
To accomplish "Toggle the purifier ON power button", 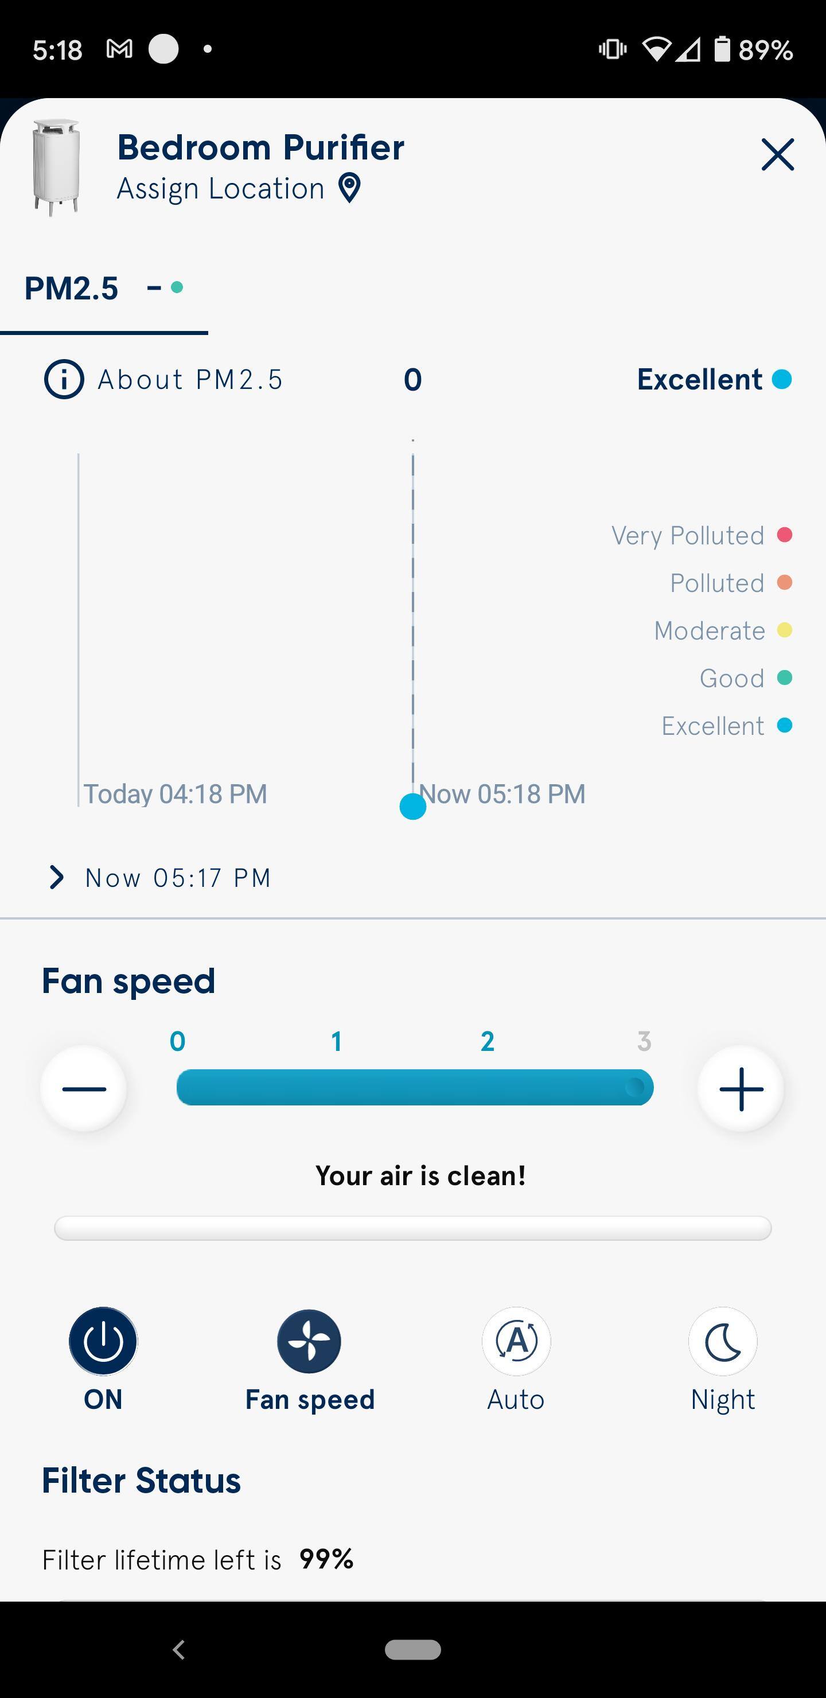I will click(x=103, y=1341).
